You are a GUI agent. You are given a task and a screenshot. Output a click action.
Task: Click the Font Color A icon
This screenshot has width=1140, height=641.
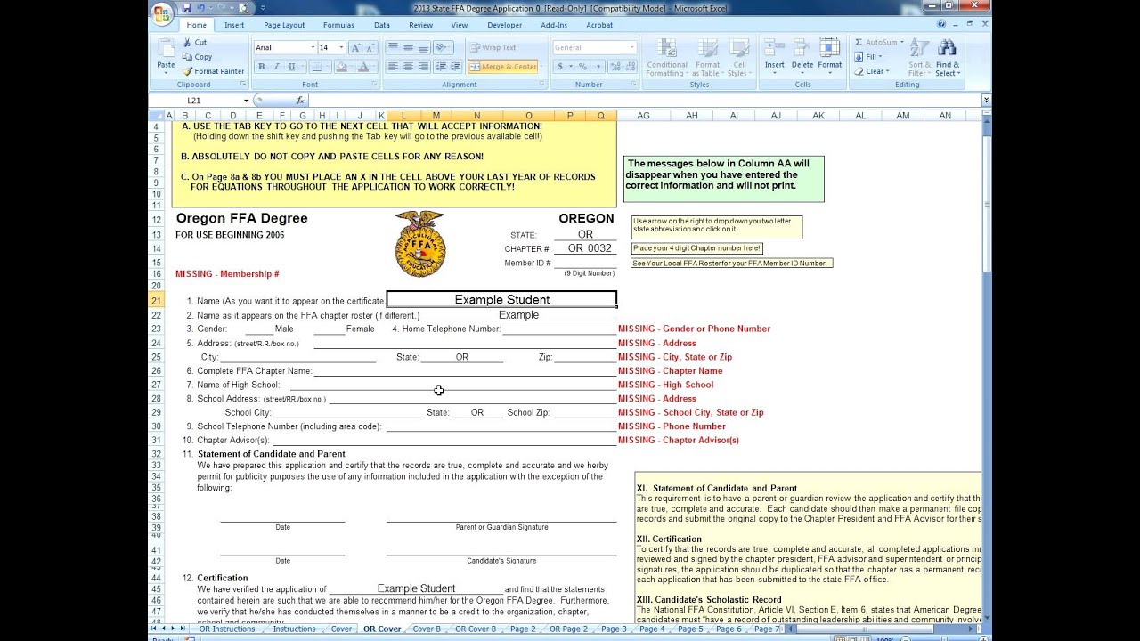(363, 67)
